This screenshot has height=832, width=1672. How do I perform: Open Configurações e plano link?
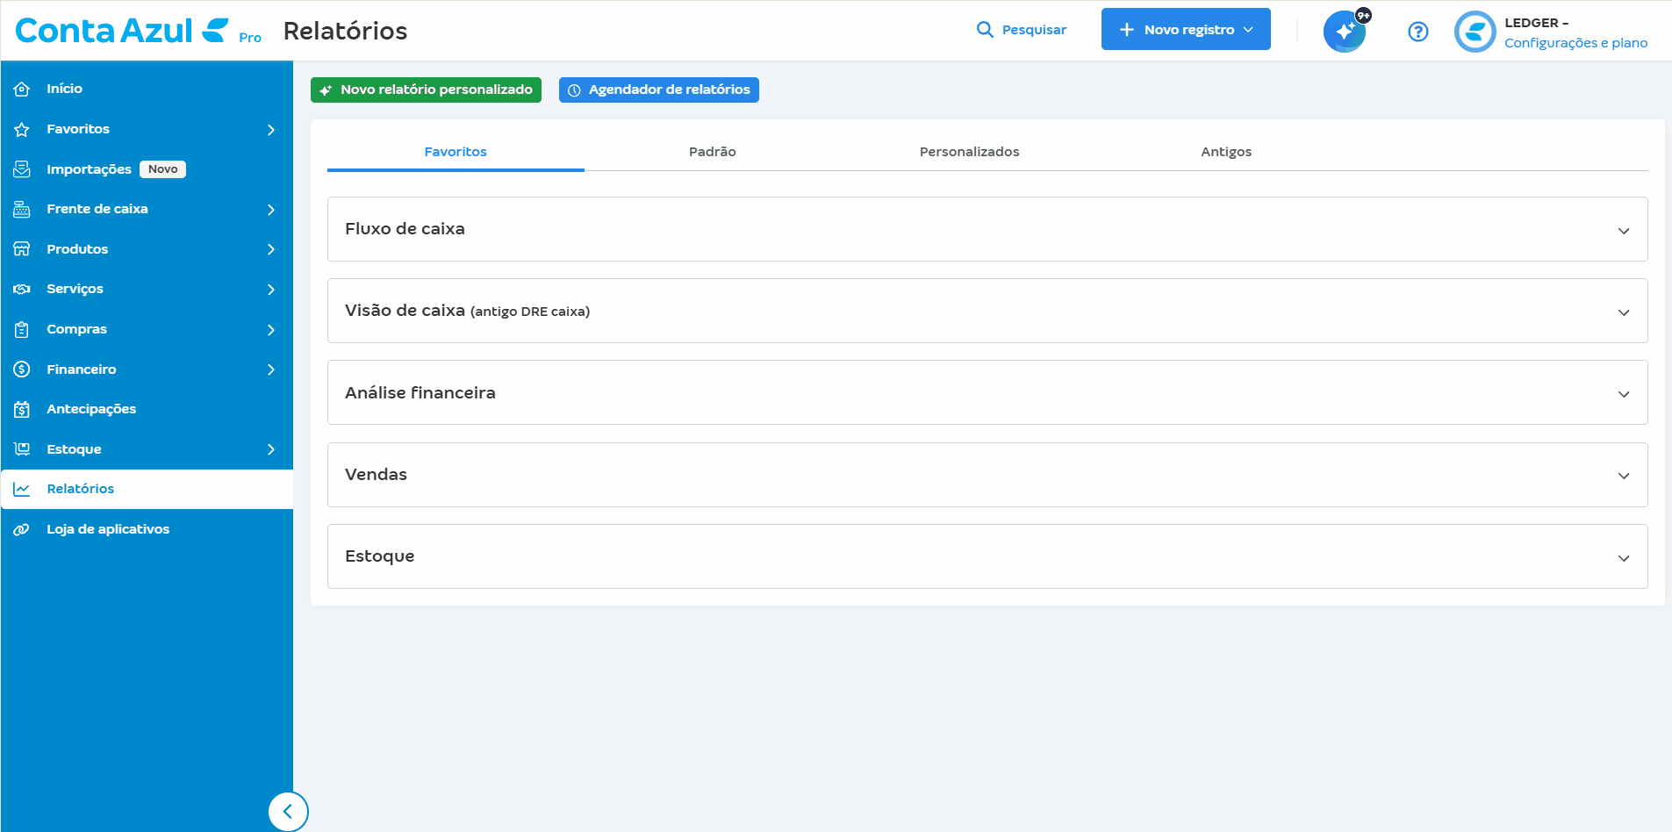point(1576,43)
